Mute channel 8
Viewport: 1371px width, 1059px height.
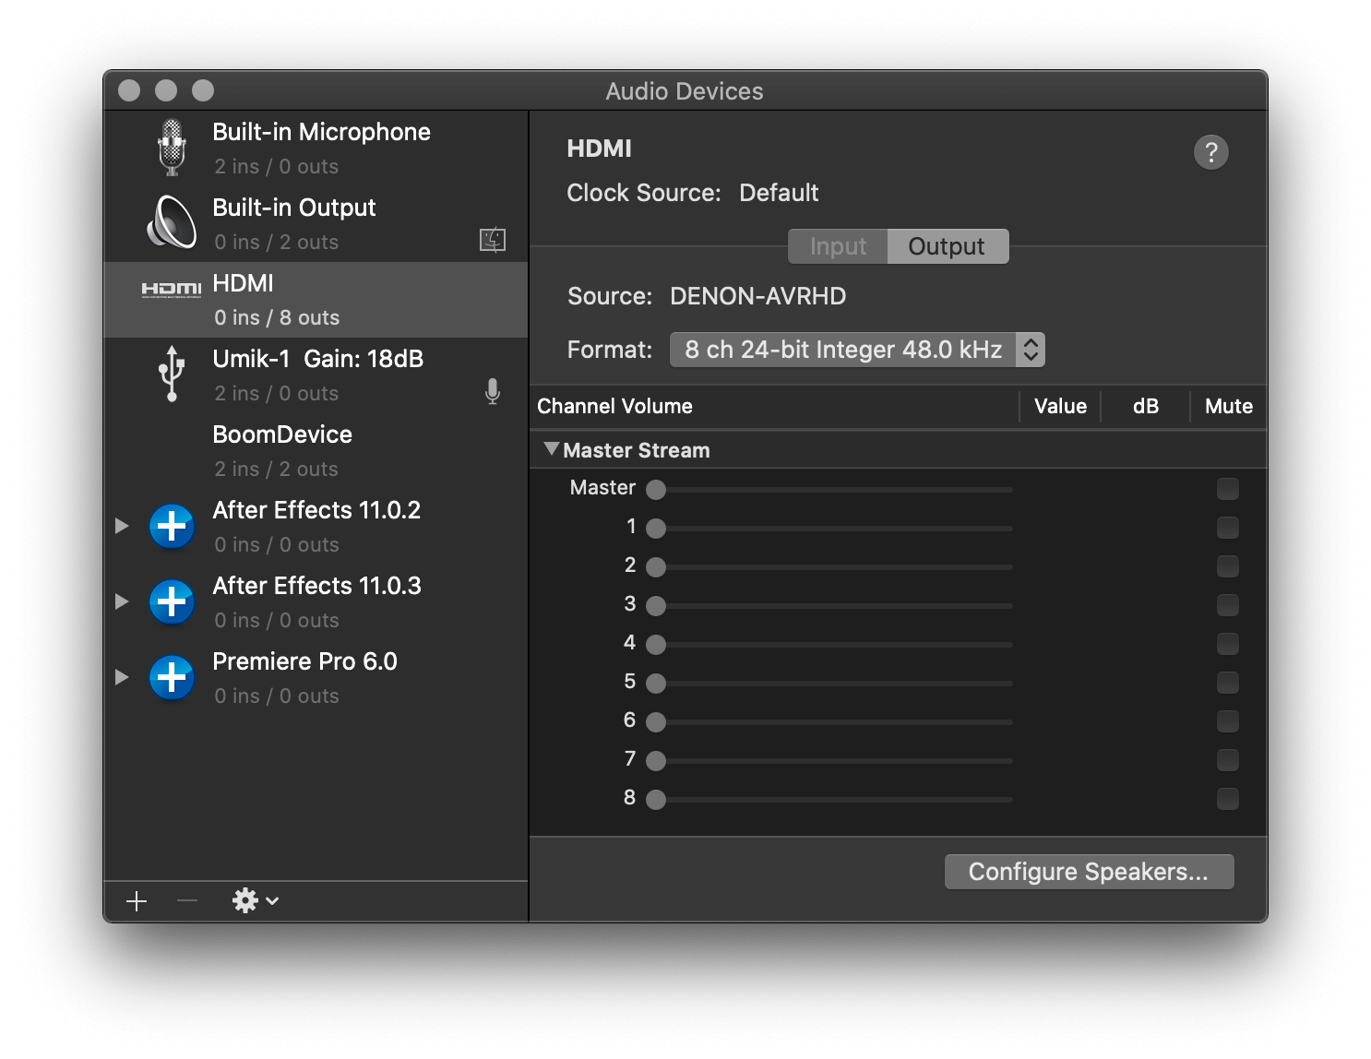[1228, 799]
